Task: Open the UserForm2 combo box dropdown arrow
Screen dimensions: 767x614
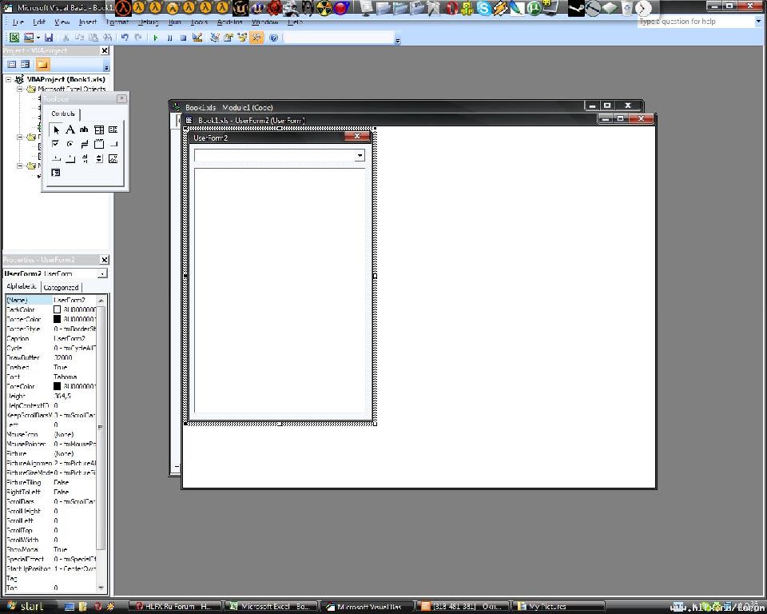Action: coord(360,156)
